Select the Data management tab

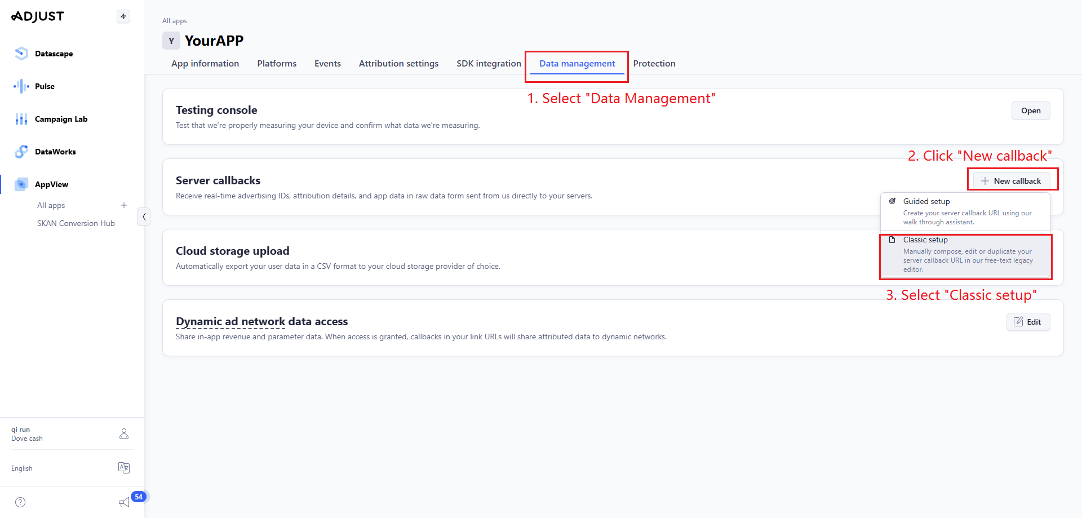577,64
